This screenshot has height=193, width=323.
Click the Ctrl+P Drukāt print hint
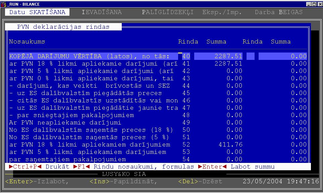tap(39, 167)
